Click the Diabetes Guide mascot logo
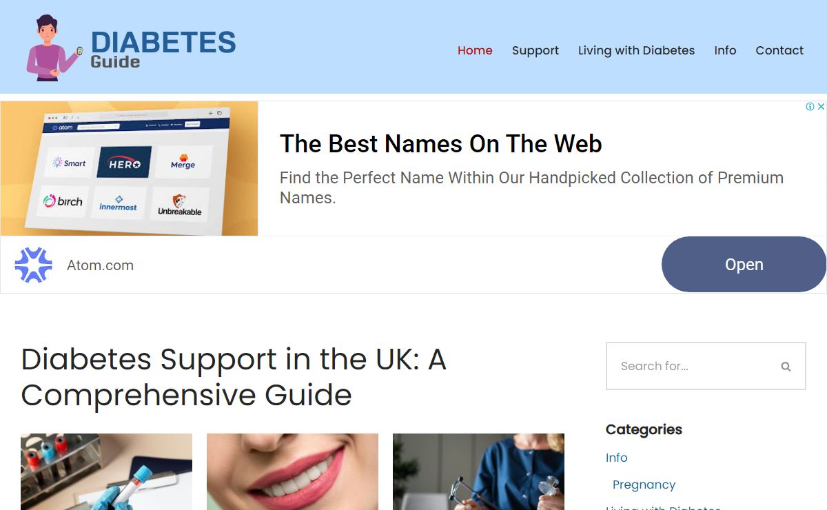 coord(131,48)
